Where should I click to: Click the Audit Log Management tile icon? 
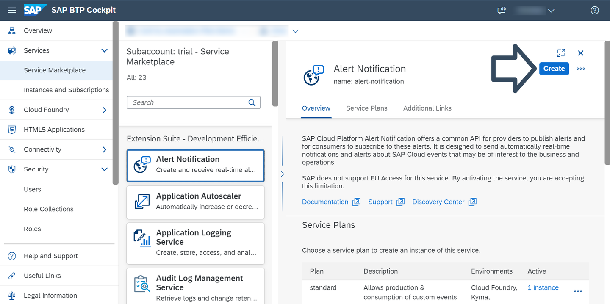point(142,284)
